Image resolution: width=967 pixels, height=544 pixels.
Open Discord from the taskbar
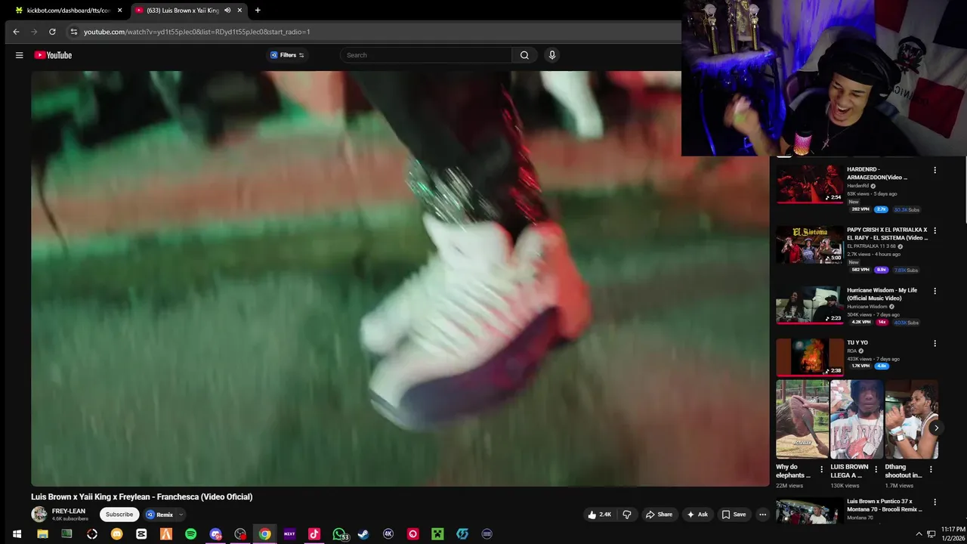point(215,534)
